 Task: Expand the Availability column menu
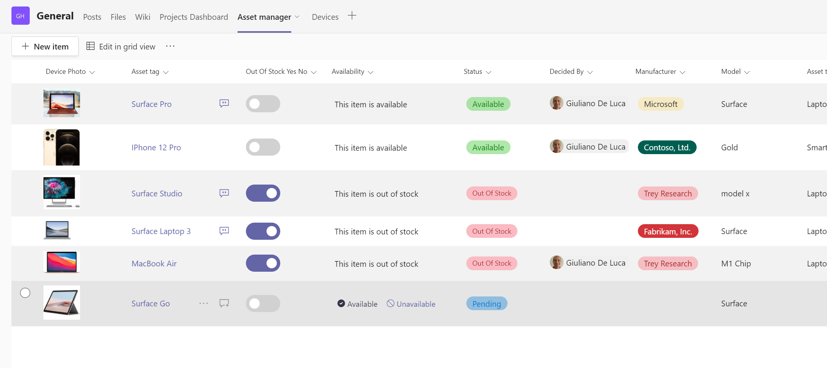(x=370, y=72)
